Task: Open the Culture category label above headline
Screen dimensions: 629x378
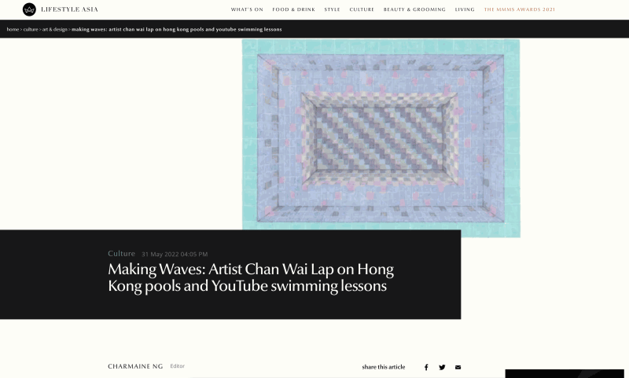Action: tap(122, 253)
